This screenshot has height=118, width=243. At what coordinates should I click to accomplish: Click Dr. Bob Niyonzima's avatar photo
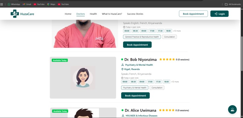[83, 77]
